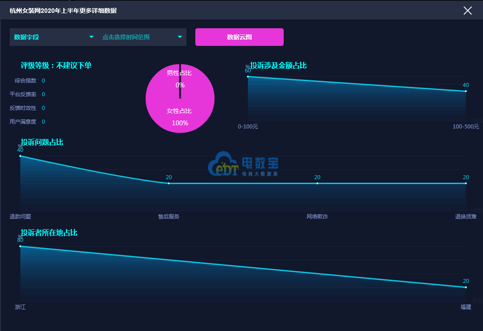
Task: Click the 男性占比 label on pie chart
Action: click(179, 73)
